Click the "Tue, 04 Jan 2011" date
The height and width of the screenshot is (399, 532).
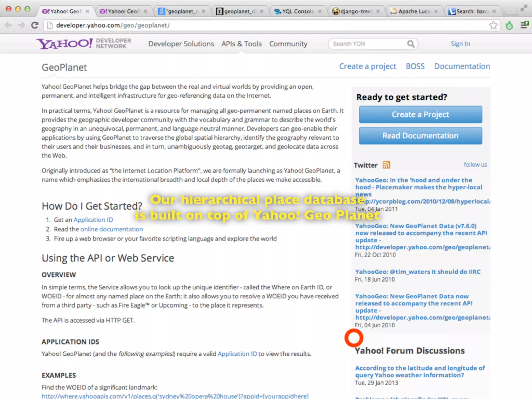(x=376, y=209)
